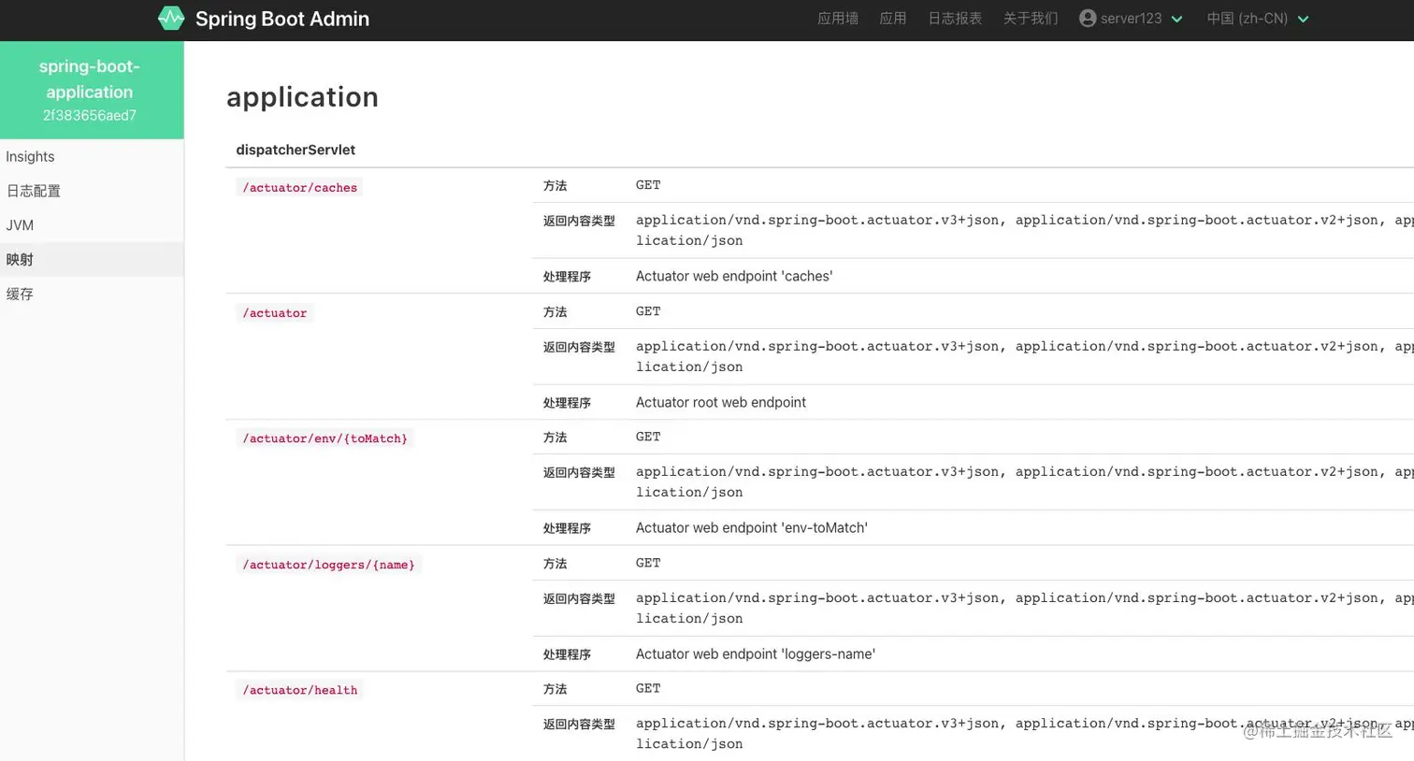Click the 返回内容类型 label in /actuator row

[579, 347]
